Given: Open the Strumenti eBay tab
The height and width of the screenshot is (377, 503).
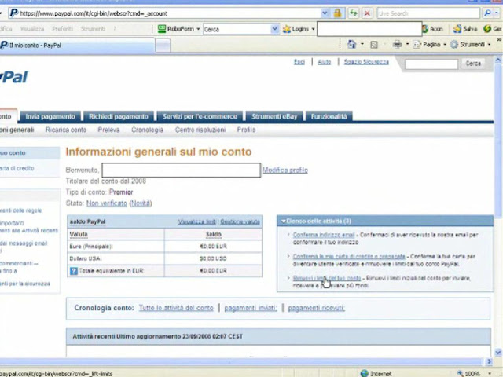Looking at the screenshot, I should (274, 116).
